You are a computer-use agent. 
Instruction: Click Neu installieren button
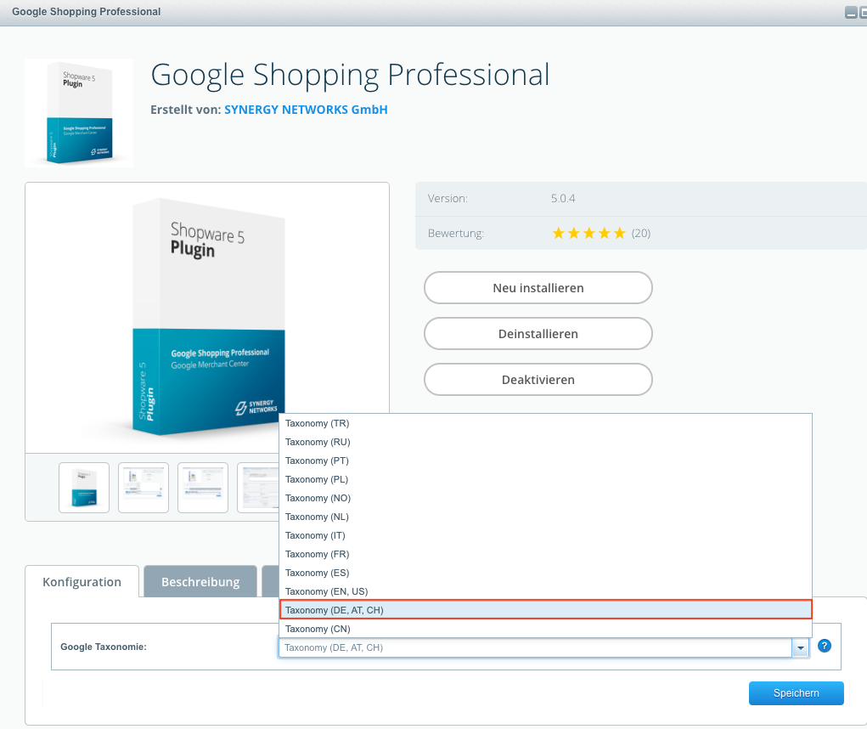[x=538, y=288]
